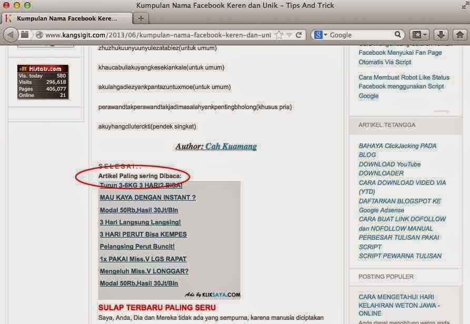Open the SULAP TERBARU PALING SERU heading

click(x=157, y=308)
